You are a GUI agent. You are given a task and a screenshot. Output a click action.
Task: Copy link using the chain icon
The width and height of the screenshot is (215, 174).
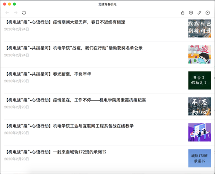point(199,13)
